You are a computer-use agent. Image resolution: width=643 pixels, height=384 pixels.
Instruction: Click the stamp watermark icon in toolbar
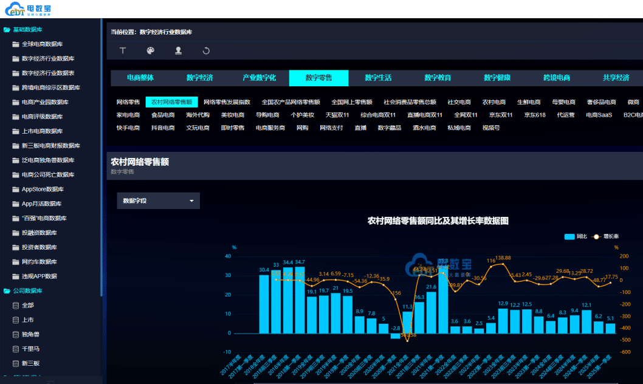pos(179,50)
